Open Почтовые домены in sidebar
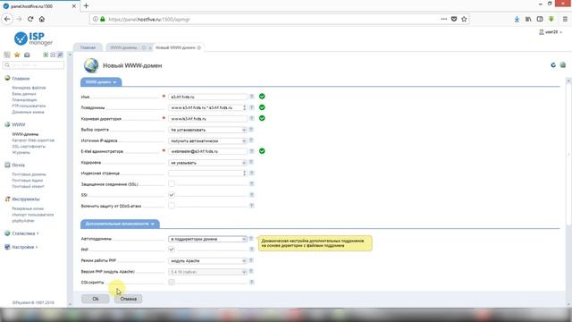Screen dimensions: 572x322 click(x=29, y=174)
